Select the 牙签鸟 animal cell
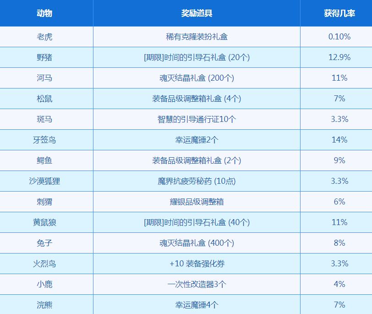The width and height of the screenshot is (372, 314). [44, 140]
